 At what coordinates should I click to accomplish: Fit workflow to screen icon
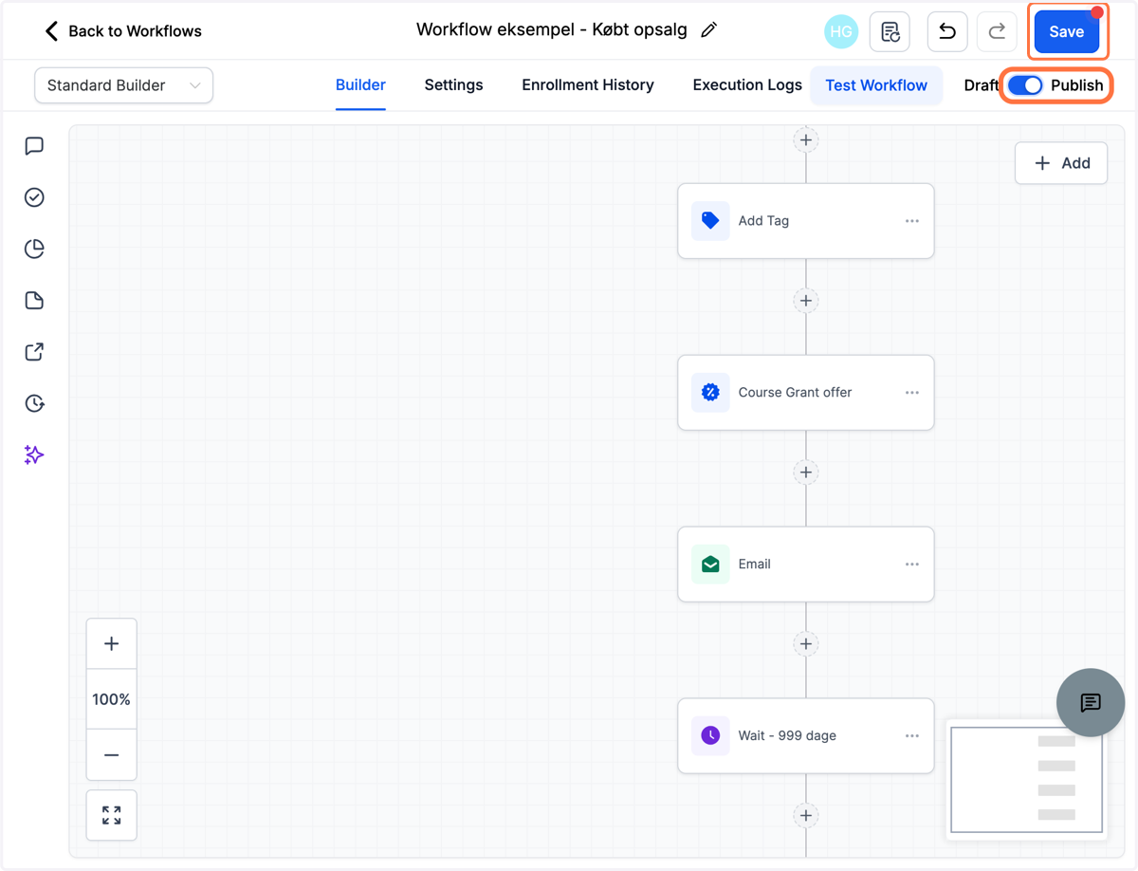pyautogui.click(x=111, y=815)
